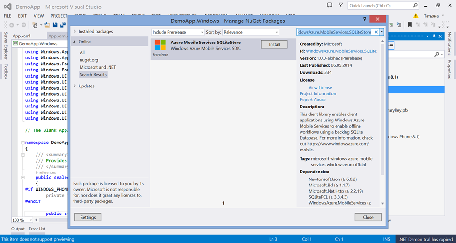Click the Visual Studio logo icon
The width and height of the screenshot is (456, 243).
pos(8,6)
